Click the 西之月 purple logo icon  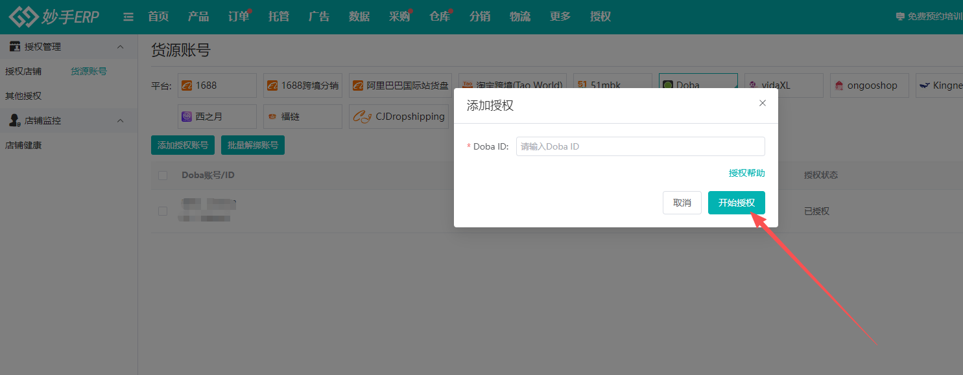click(x=187, y=117)
